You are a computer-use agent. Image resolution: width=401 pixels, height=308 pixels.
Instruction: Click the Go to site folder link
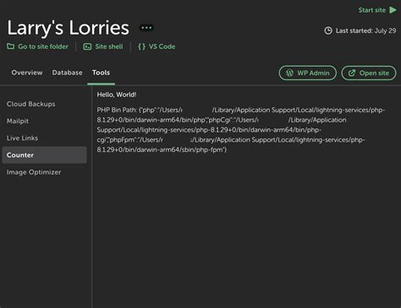[x=43, y=46]
